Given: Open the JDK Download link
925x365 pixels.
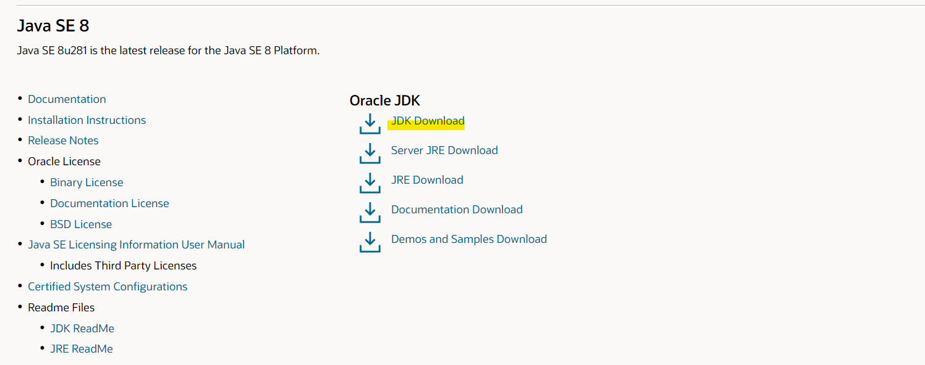Looking at the screenshot, I should (428, 121).
